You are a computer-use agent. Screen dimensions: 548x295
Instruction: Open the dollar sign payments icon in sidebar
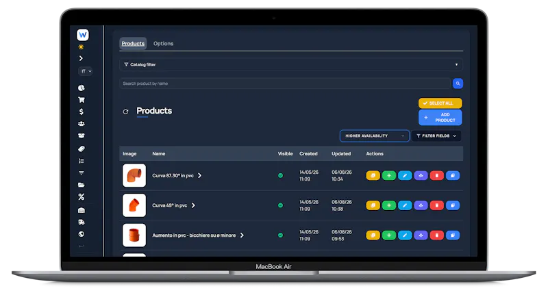82,112
